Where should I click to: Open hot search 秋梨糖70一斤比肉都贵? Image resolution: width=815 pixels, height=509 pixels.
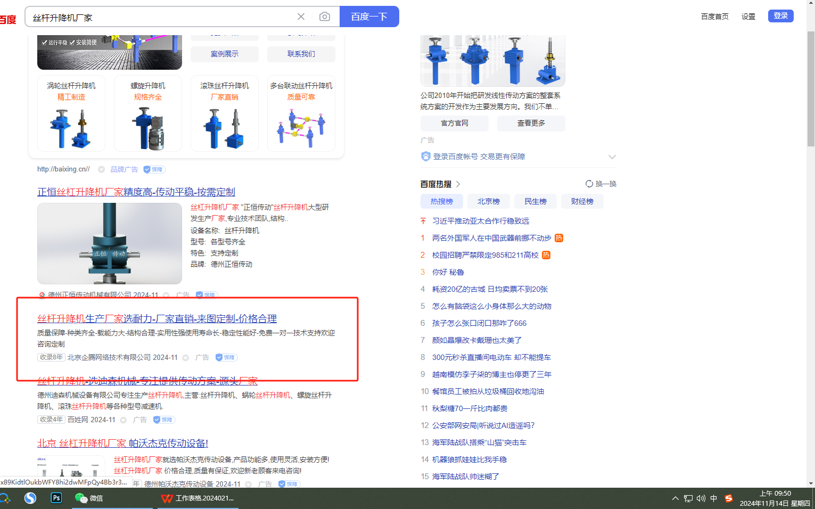tap(470, 408)
